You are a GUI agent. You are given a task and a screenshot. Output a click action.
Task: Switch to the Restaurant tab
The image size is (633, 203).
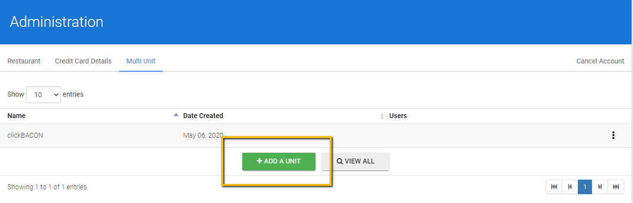(24, 61)
